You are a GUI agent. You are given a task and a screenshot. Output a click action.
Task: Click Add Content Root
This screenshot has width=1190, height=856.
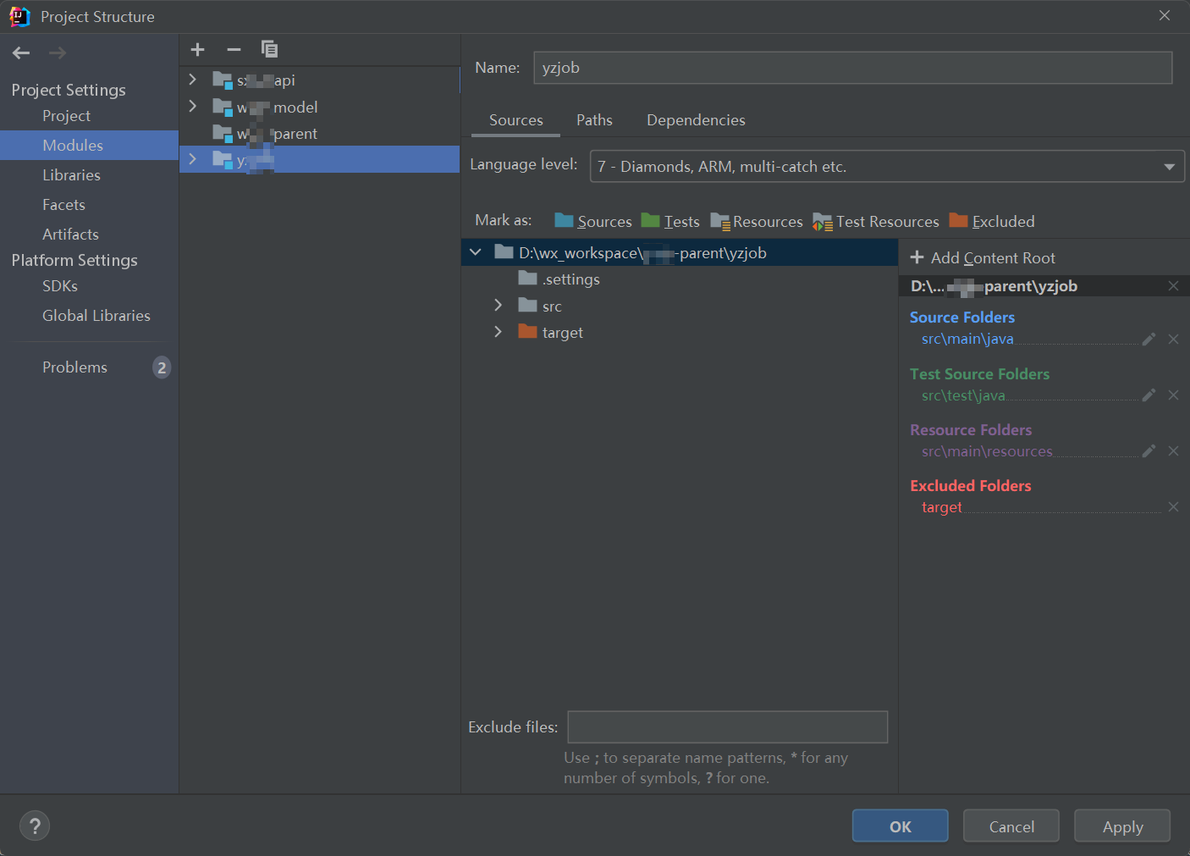pos(983,257)
